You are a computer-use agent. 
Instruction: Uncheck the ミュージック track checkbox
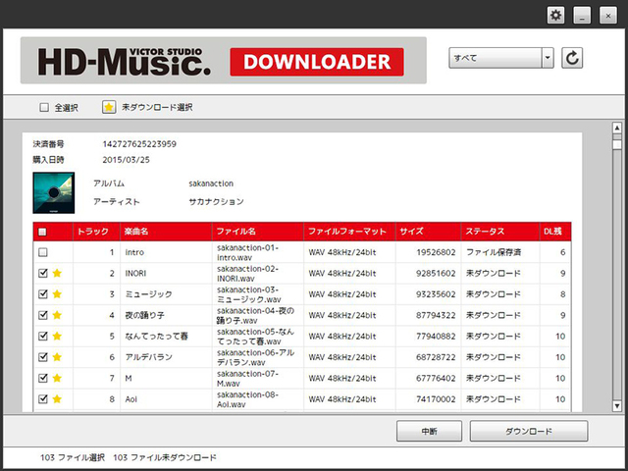43,294
